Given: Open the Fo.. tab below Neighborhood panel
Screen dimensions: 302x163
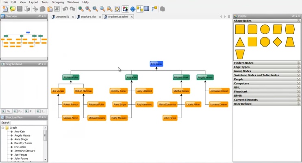Looking at the screenshot, I should (18, 111).
